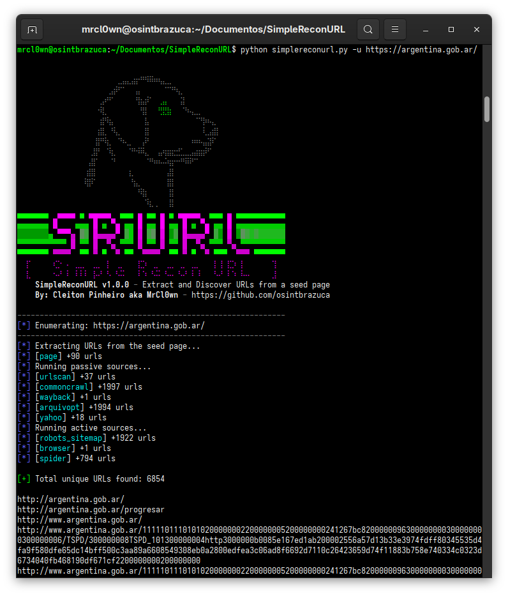Click the http://www.argentina.gob.ar/ URL line
Viewport: 508px width, 596px height.
click(x=80, y=521)
